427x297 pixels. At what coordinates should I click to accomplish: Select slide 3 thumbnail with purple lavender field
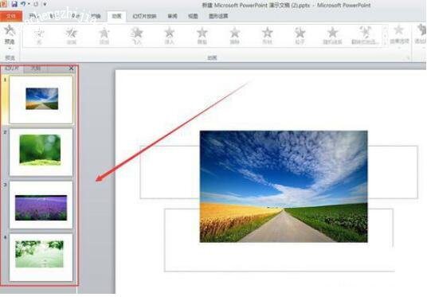41,205
